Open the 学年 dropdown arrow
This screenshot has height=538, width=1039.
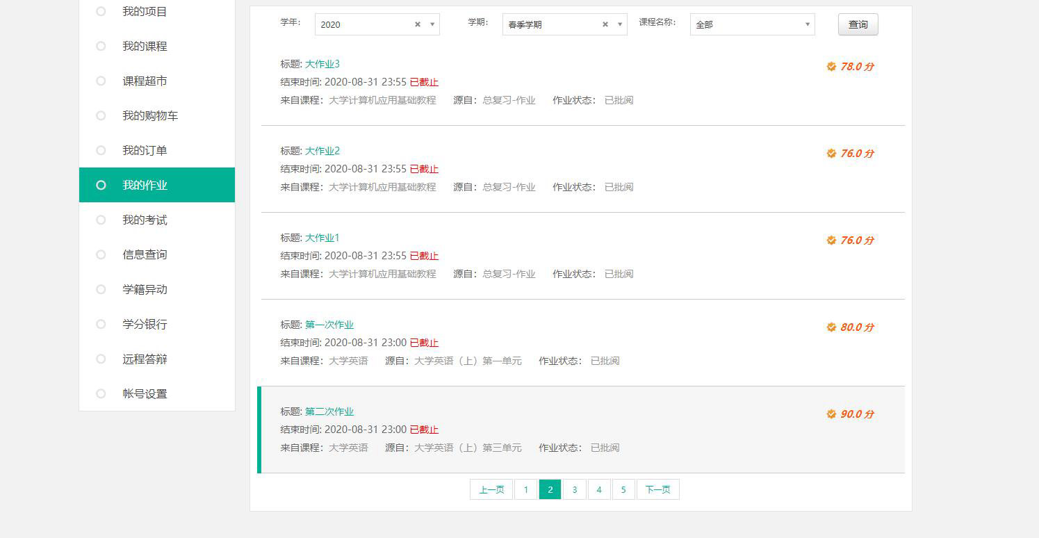point(432,24)
